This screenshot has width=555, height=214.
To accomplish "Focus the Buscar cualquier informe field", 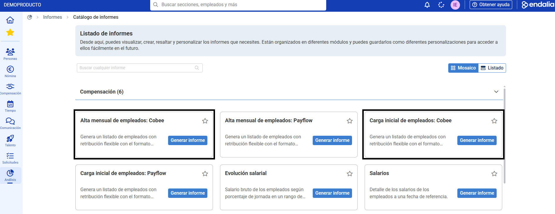I will [140, 68].
